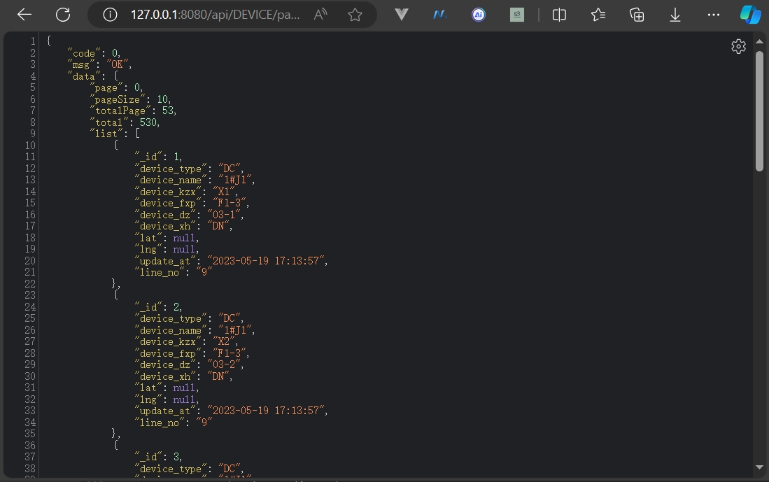Open the browser Settings and more menu
This screenshot has height=482, width=769.
(x=714, y=15)
